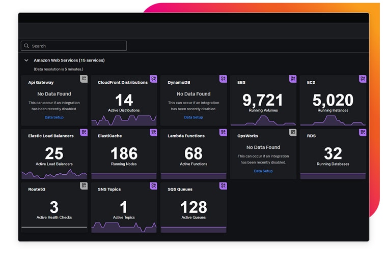The image size is (387, 254).
Task: Click the purple corner icon on ElastiCache card
Action: 153,133
